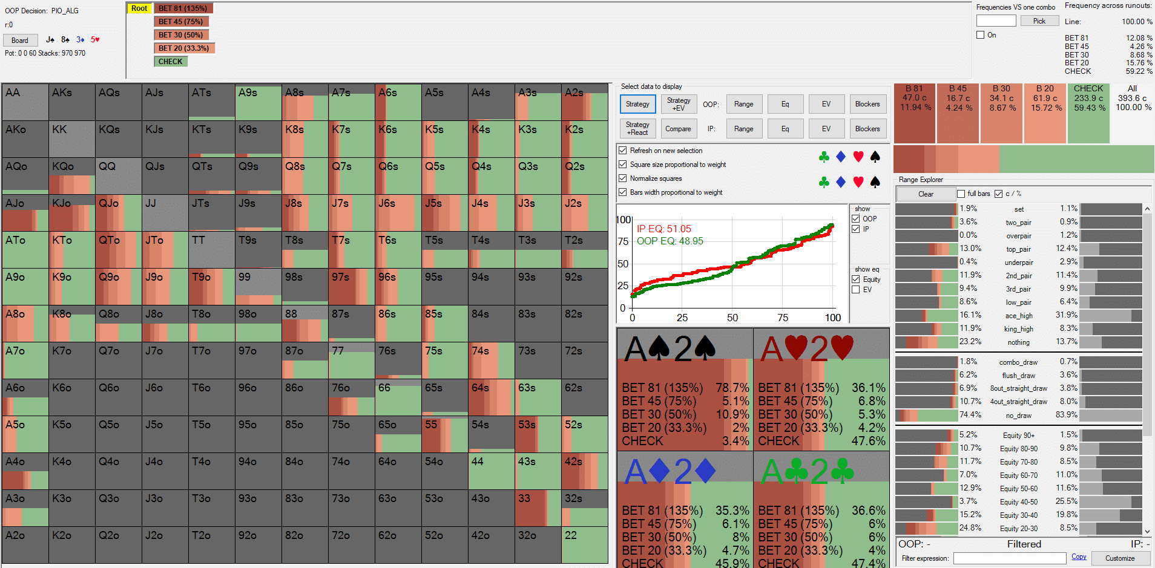Select the blue diamond icon in the lower suit row

pos(841,182)
